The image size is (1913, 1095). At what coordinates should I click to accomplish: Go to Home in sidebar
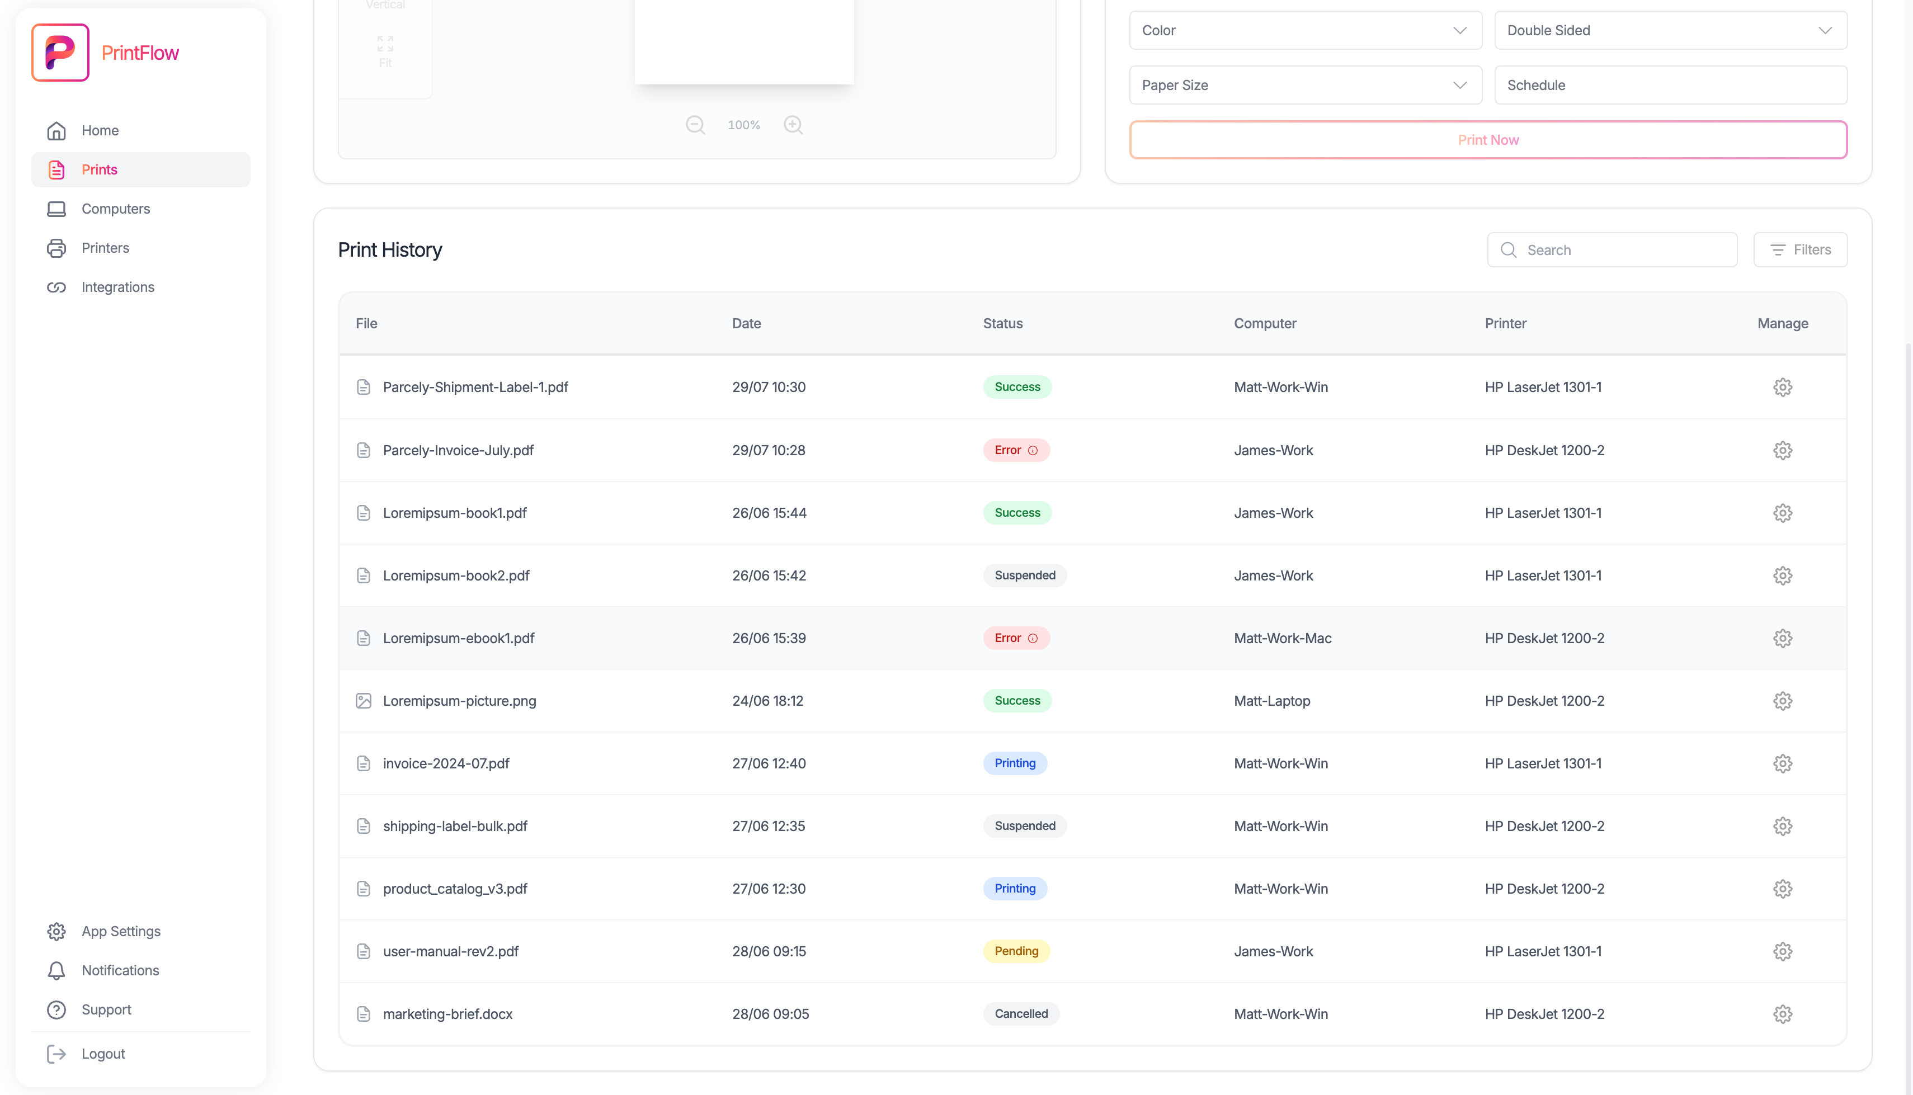tap(140, 130)
